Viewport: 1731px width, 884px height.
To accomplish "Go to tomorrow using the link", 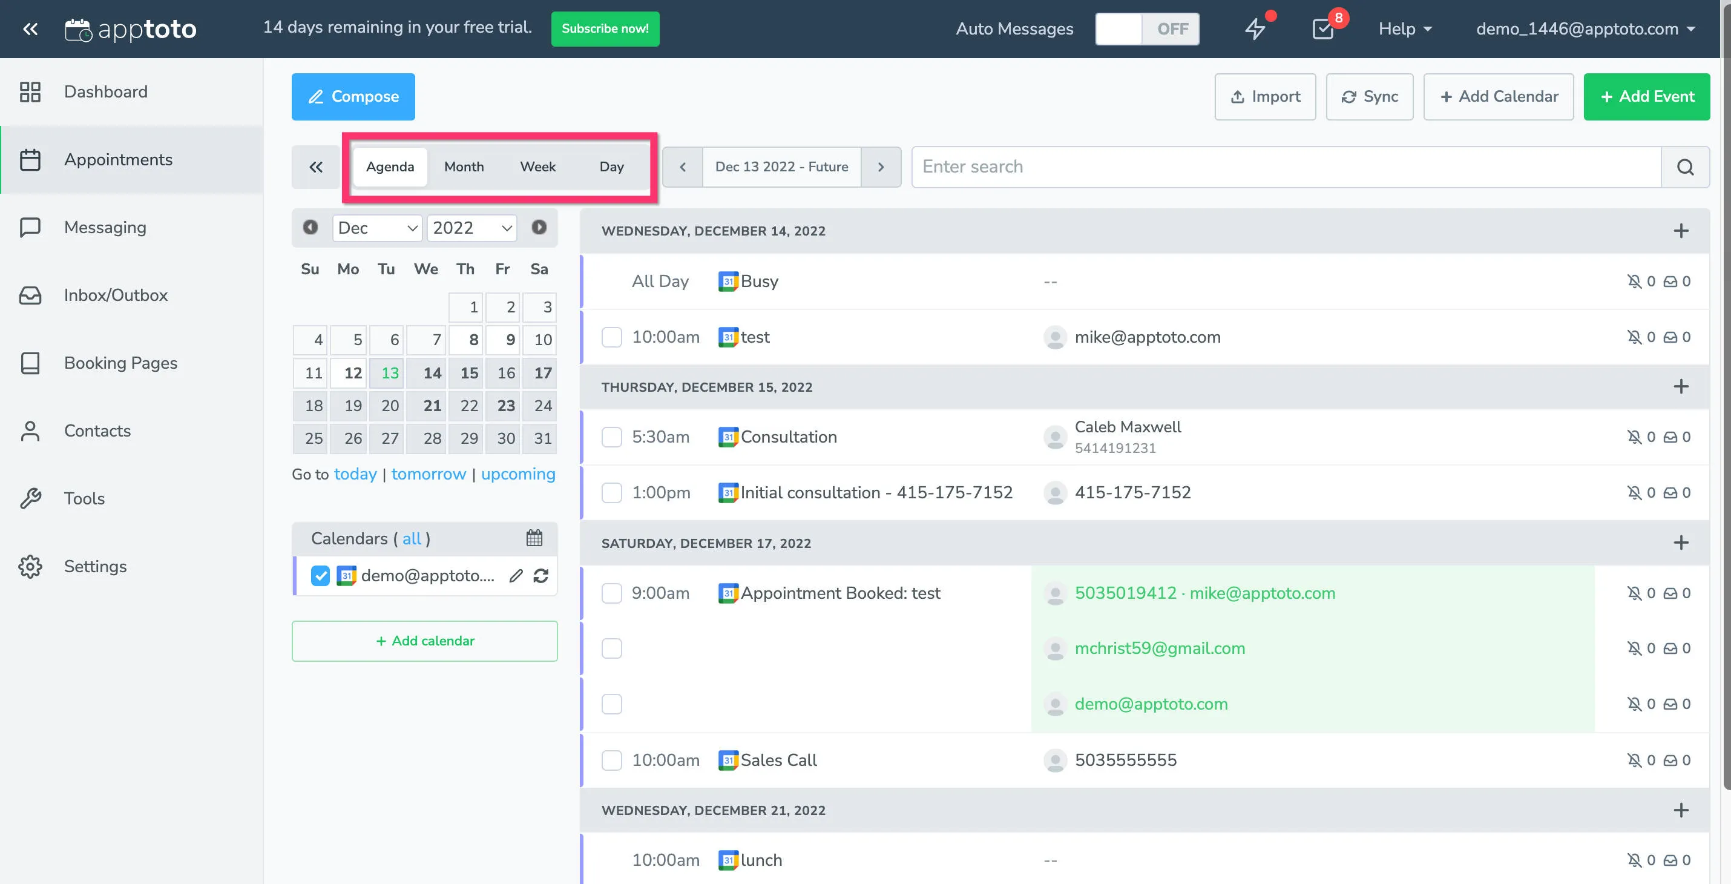I will (428, 474).
